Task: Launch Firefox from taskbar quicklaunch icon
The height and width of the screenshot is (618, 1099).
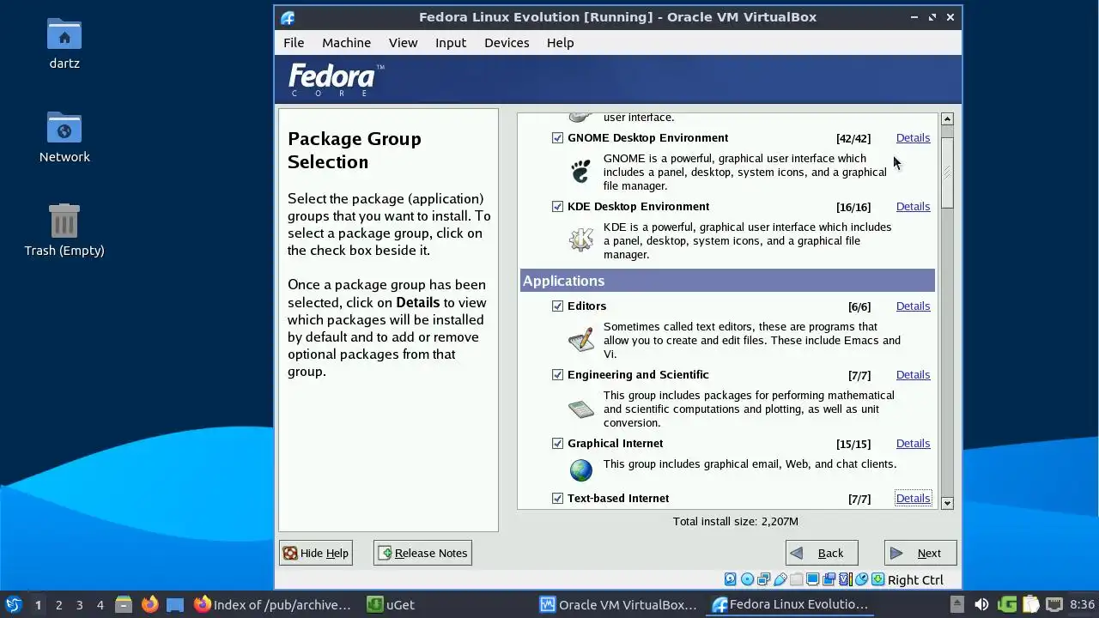Action: (149, 604)
